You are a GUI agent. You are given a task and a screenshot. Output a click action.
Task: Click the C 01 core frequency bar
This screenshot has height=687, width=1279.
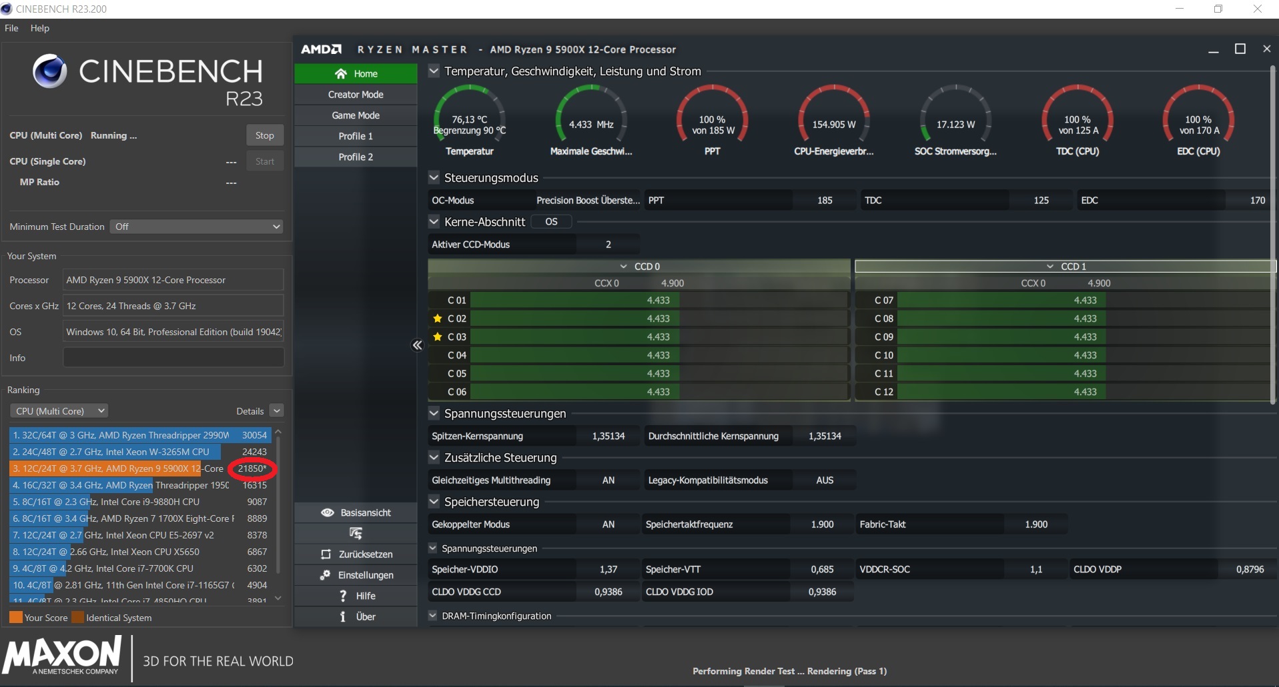(x=659, y=301)
